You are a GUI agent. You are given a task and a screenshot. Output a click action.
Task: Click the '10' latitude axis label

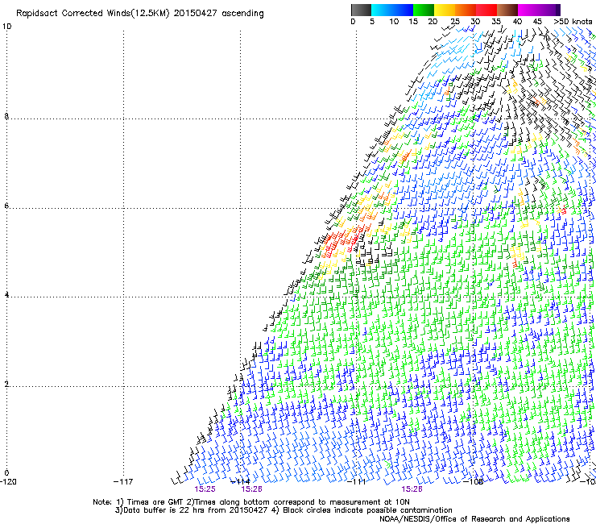point(6,27)
